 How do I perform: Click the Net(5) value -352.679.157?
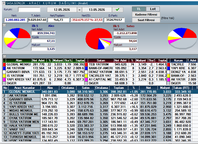[80, 20]
